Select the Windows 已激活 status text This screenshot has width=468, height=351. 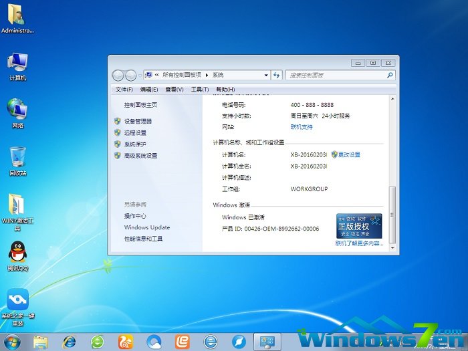243,217
